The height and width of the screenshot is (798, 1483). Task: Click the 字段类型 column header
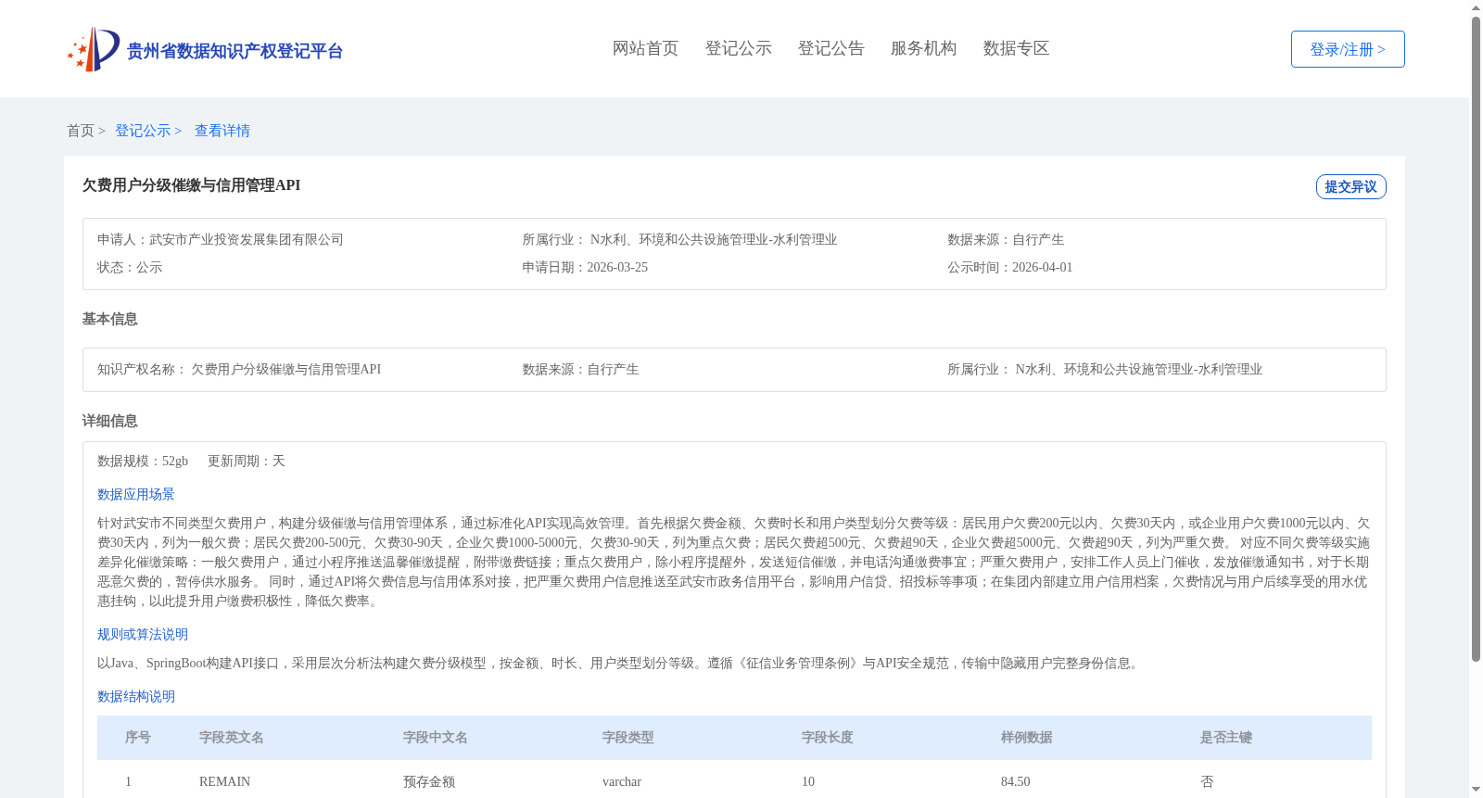pyautogui.click(x=628, y=738)
